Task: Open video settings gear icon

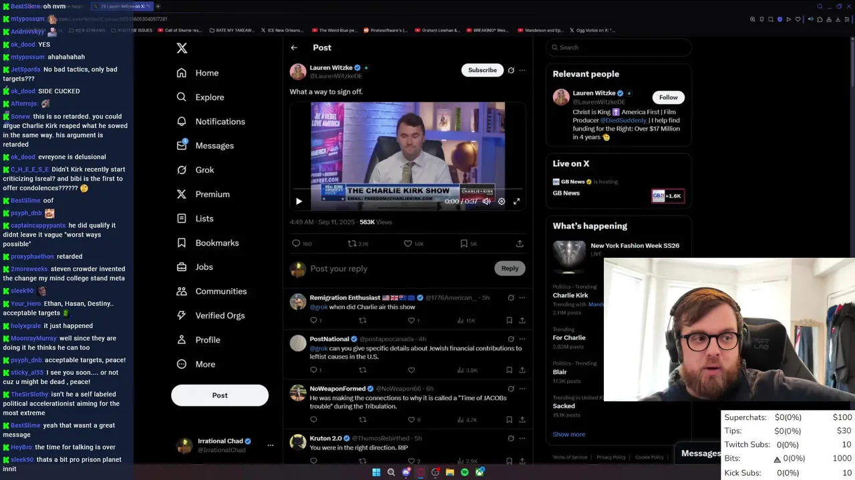Action: click(x=502, y=201)
